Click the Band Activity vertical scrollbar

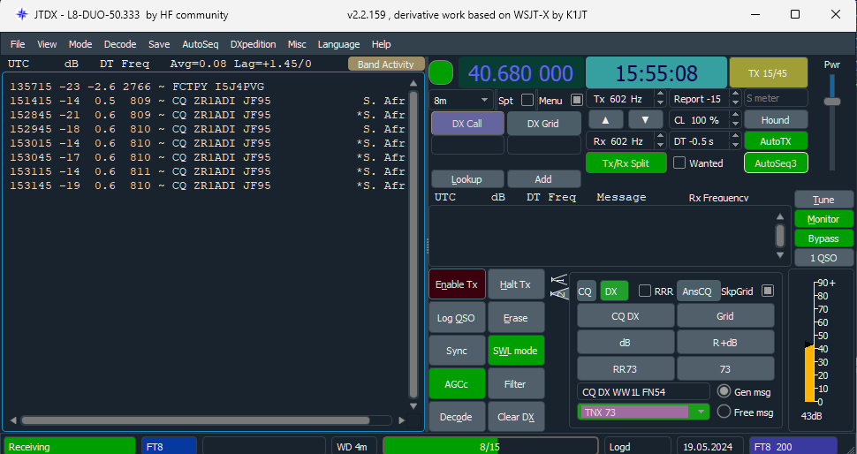pos(413,243)
